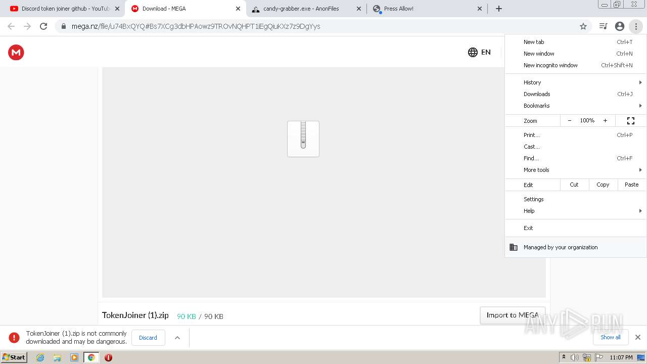The height and width of the screenshot is (364, 647).
Task: Click Copy in the Edit row
Action: tap(603, 185)
